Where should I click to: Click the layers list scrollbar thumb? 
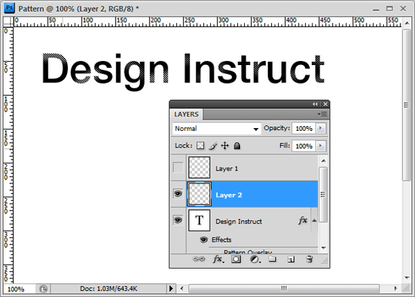click(323, 195)
